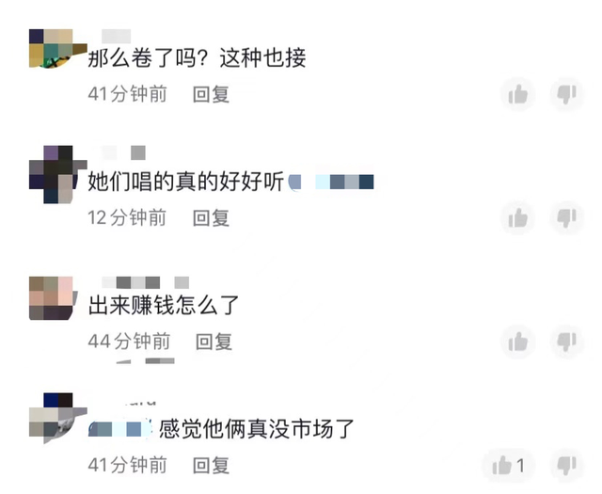Like the comment "出来赚钱怎么了"
This screenshot has width=602, height=494.
(x=518, y=342)
